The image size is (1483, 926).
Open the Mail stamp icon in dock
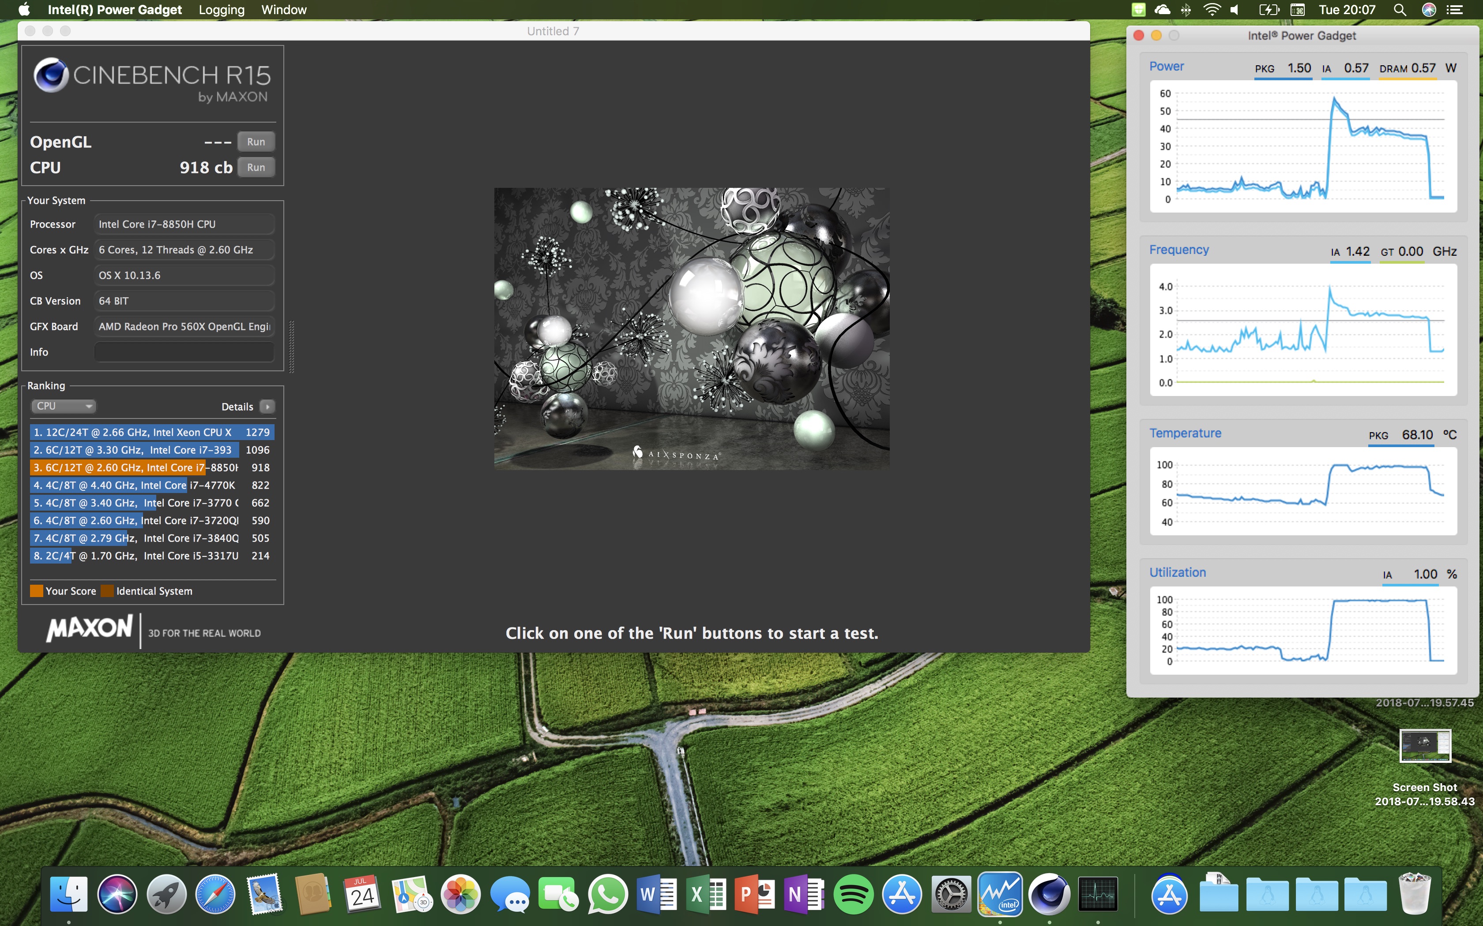(265, 894)
